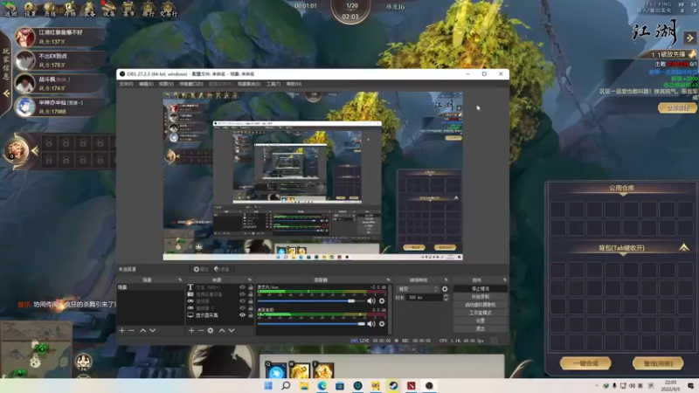This screenshot has width=699, height=393.
Task: Click the 返回 back icon in game top bar
Action: pyautogui.click(x=10, y=8)
